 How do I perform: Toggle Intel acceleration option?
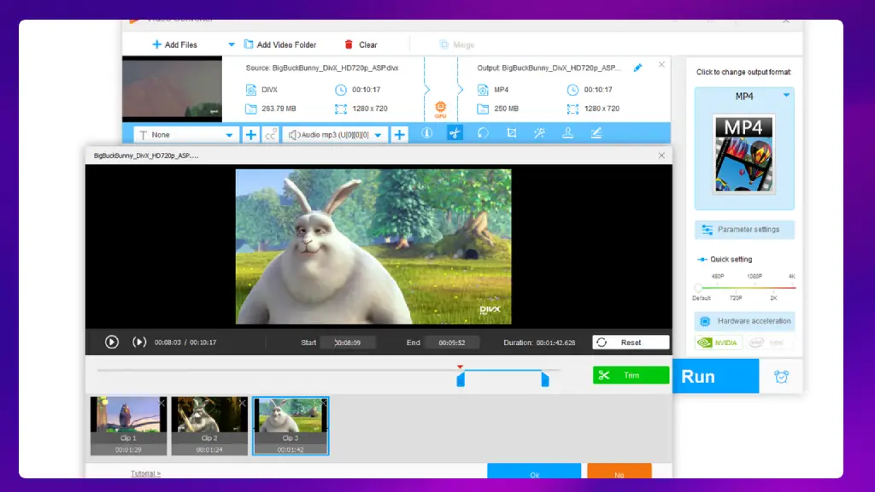(x=769, y=343)
